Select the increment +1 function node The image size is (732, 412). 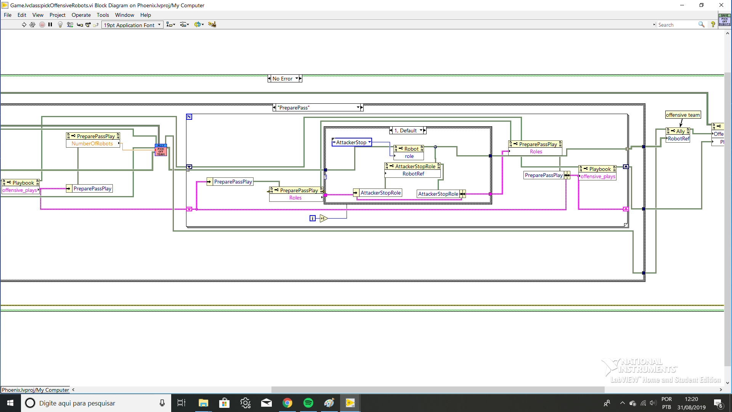click(324, 218)
